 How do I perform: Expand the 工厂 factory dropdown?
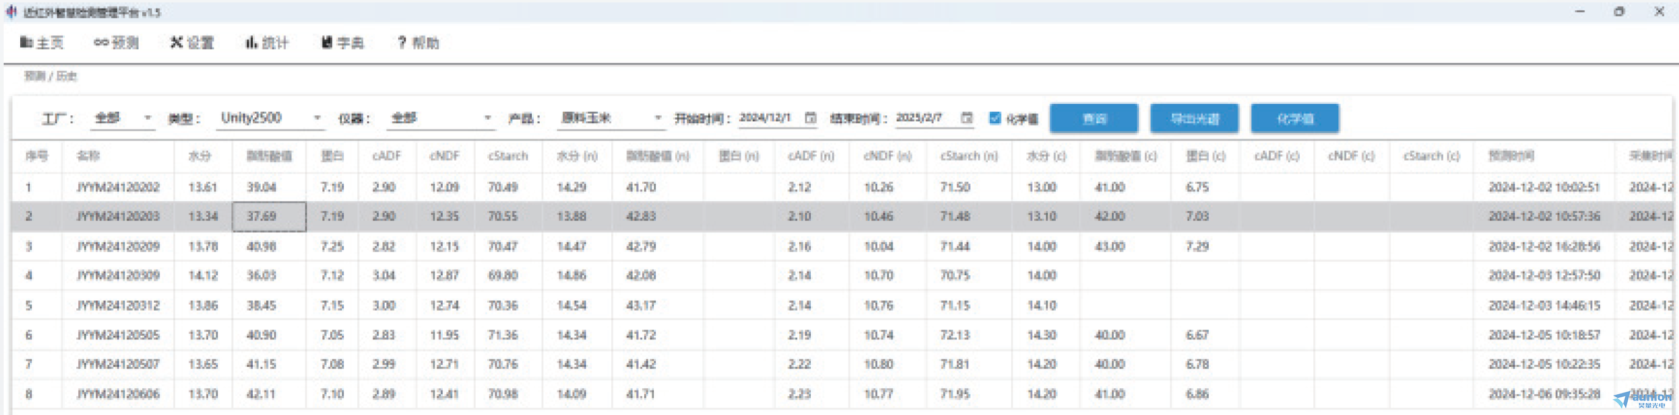click(123, 118)
